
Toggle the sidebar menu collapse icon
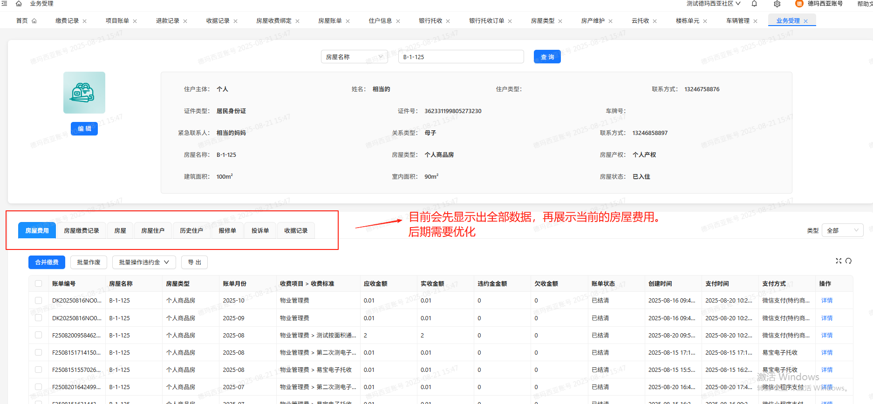(x=4, y=4)
